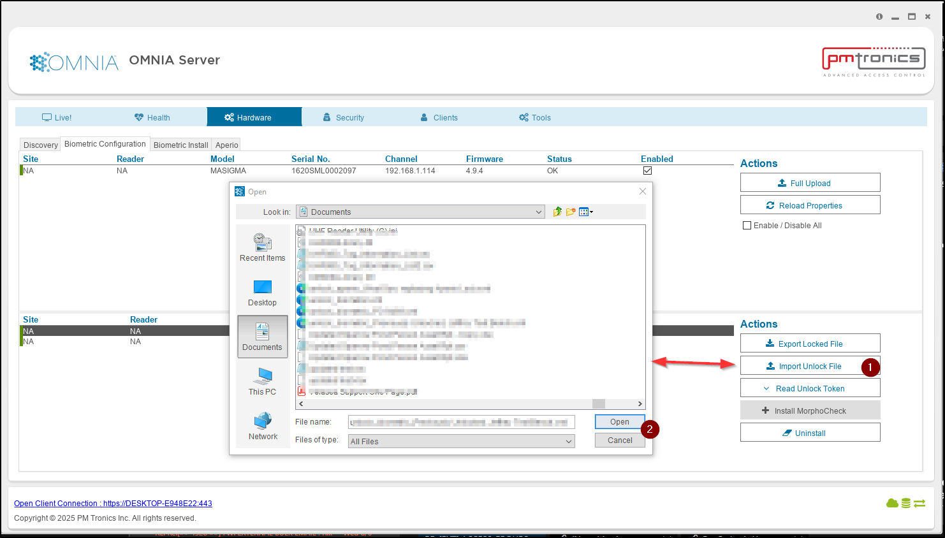
Task: Click firmware version 4.9.4 cell
Action: pyautogui.click(x=474, y=171)
